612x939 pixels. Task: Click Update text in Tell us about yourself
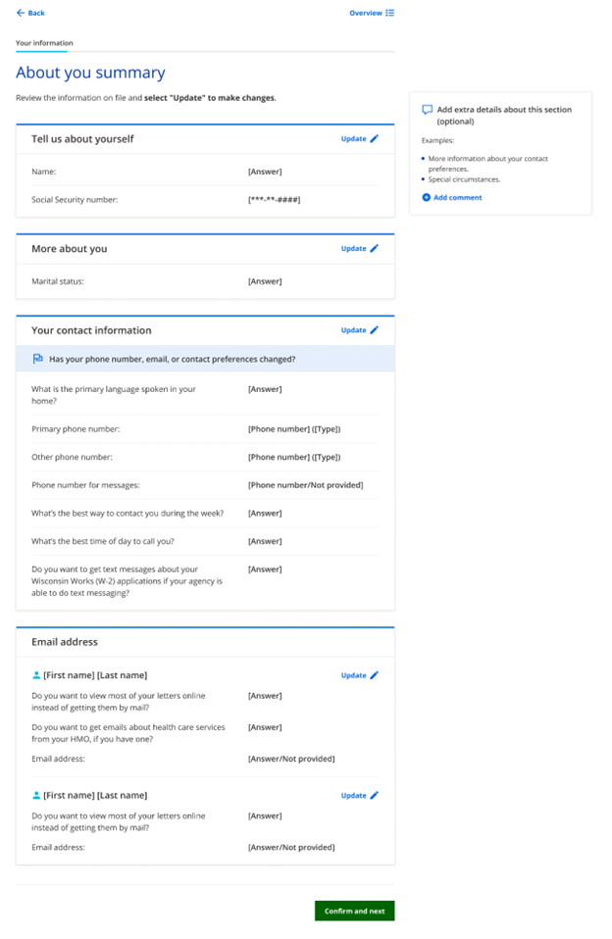coord(353,139)
